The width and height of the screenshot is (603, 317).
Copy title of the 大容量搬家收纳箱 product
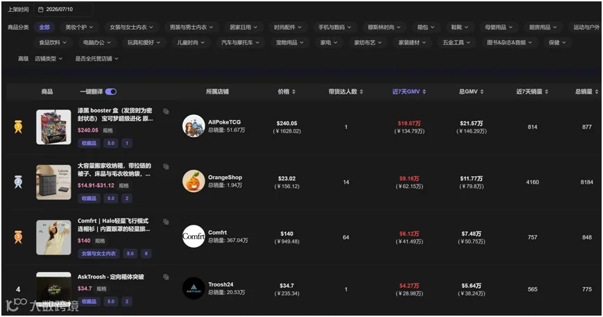(x=166, y=166)
